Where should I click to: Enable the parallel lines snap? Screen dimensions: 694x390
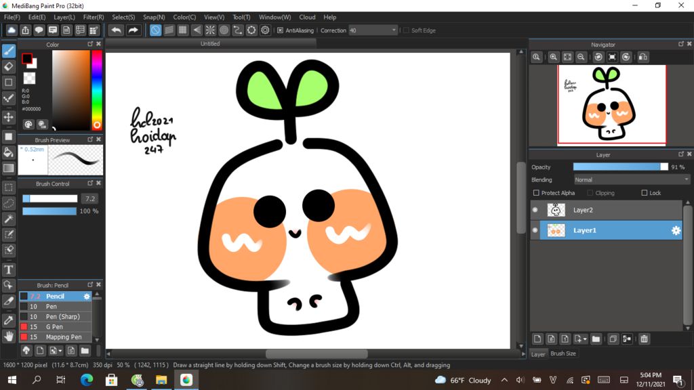coord(169,30)
